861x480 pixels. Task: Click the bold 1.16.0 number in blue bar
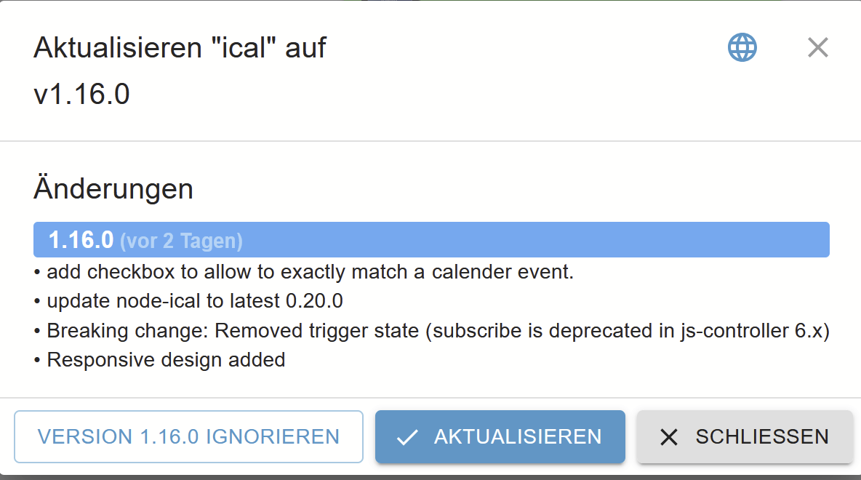click(x=81, y=240)
